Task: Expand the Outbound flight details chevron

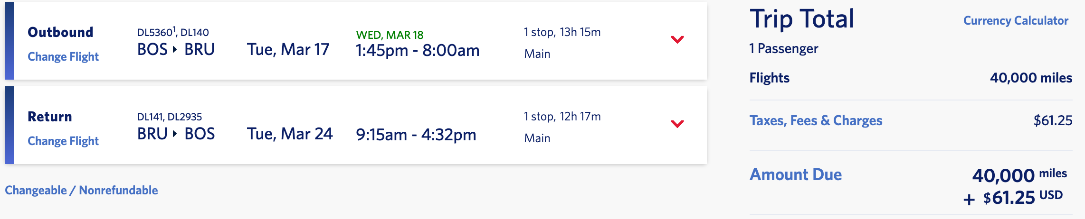Action: tap(677, 39)
